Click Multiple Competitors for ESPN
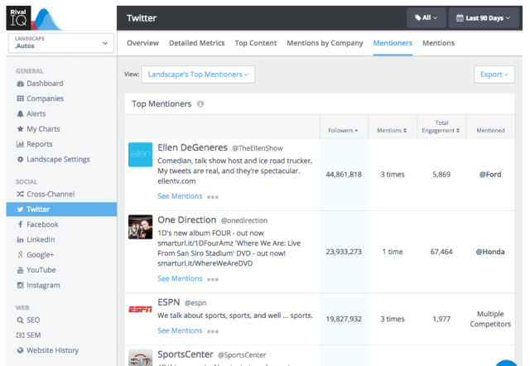Viewport: 530px width, 366px height. [x=490, y=319]
